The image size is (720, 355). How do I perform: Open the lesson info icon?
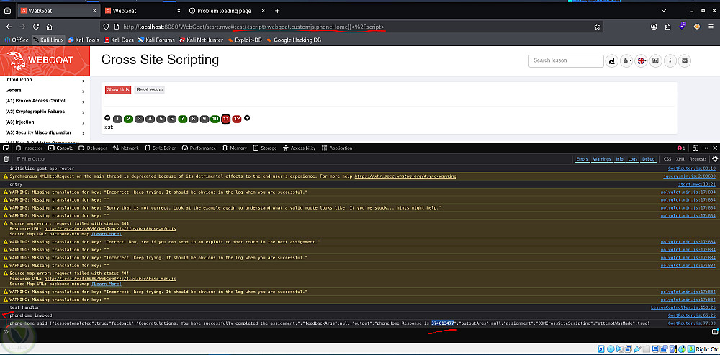pyautogui.click(x=670, y=60)
